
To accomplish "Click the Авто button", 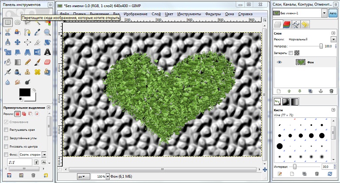I will [x=333, y=14].
